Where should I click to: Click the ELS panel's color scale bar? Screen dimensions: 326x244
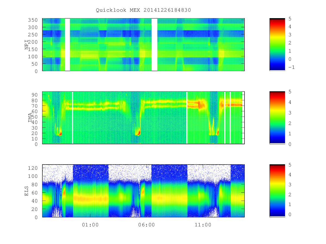(x=277, y=191)
